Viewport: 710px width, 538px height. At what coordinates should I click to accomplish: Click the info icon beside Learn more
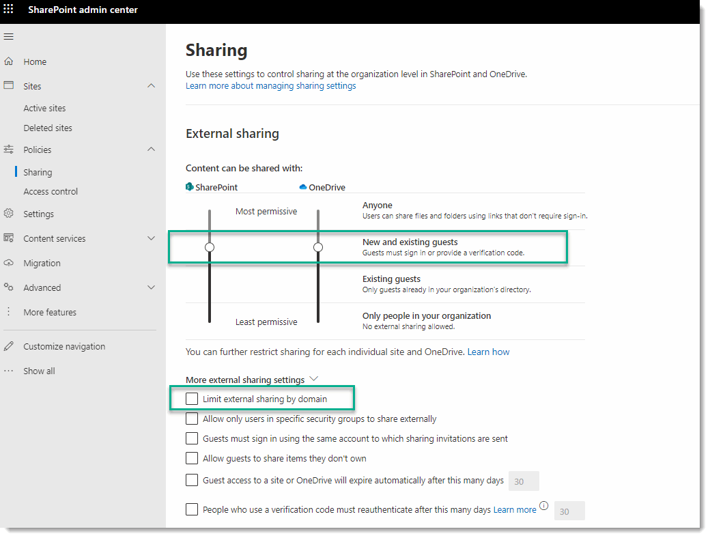(x=544, y=505)
